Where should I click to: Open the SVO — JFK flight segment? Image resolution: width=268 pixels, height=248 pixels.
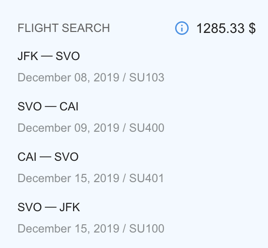49,207
